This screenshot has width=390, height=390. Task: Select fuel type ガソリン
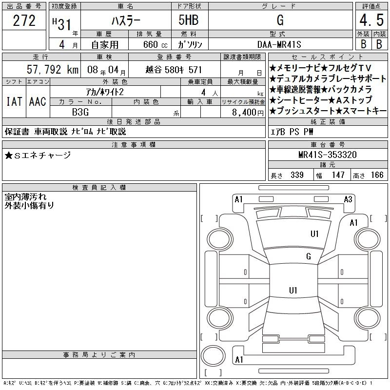coord(190,45)
